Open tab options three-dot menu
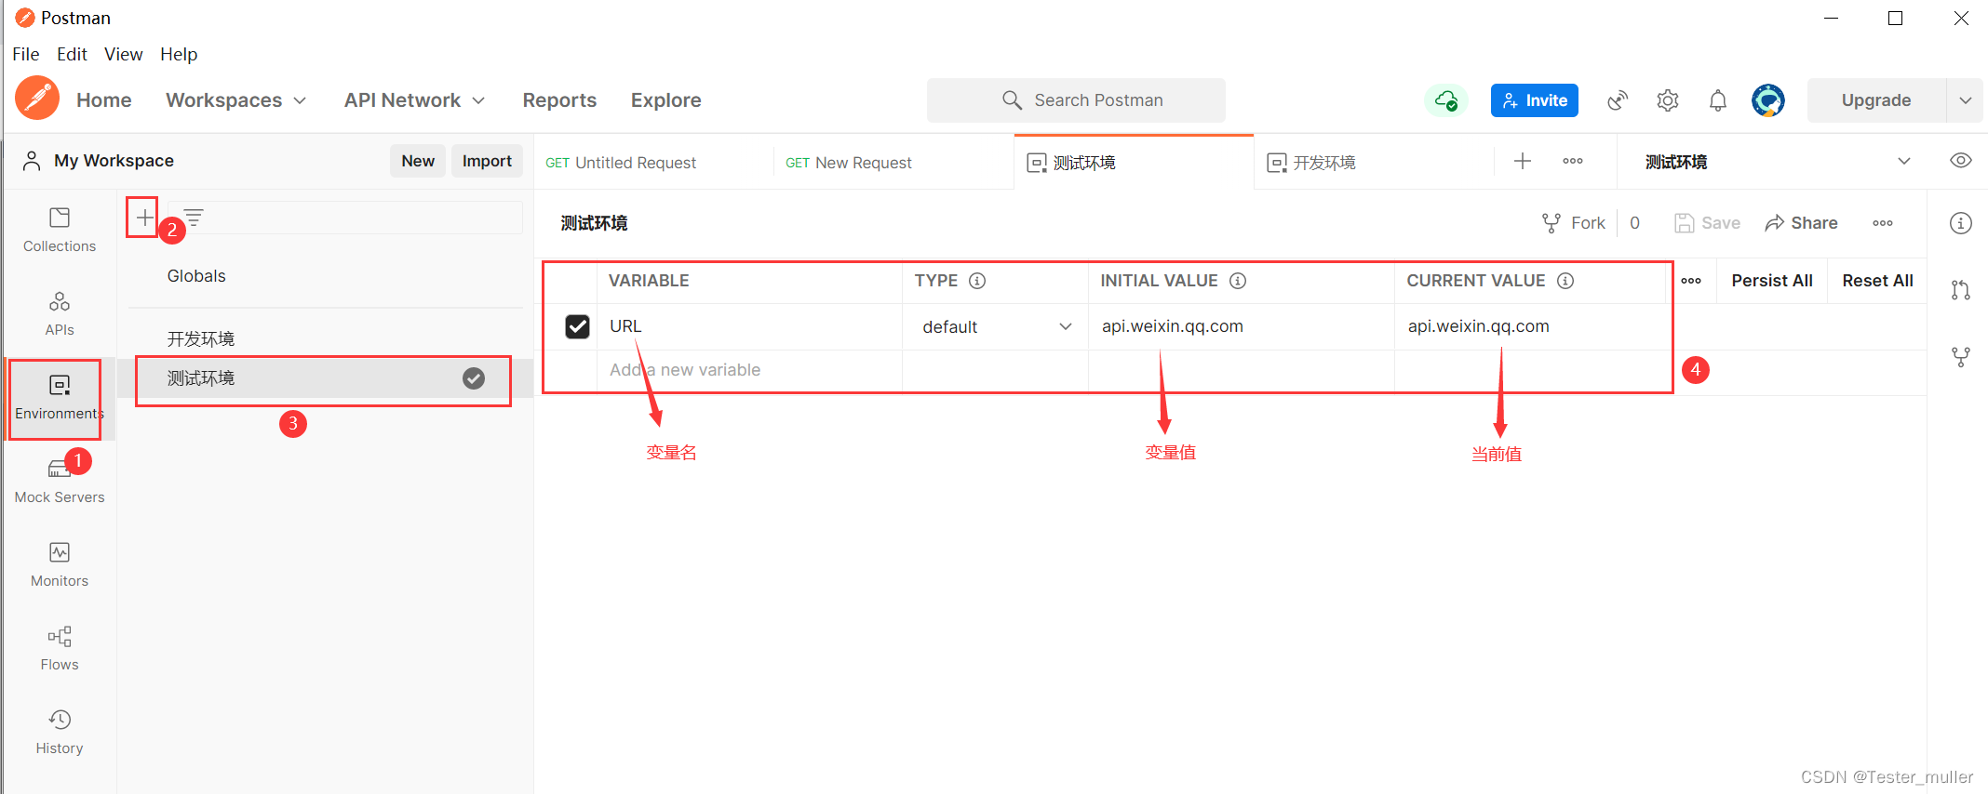This screenshot has width=1988, height=794. coord(1573,162)
